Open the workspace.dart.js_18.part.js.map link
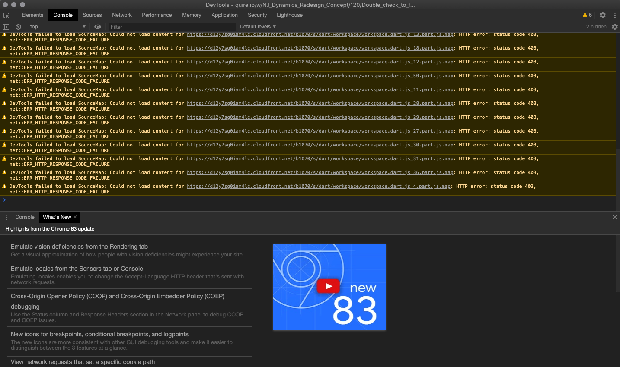 (x=320, y=48)
